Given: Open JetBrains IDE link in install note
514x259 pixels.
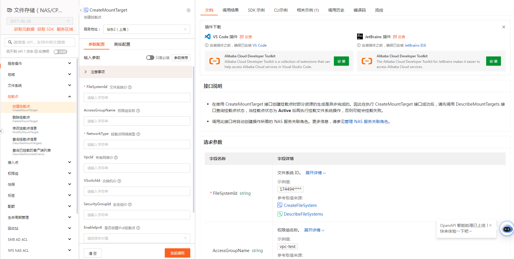Looking at the screenshot, I should pos(415,45).
